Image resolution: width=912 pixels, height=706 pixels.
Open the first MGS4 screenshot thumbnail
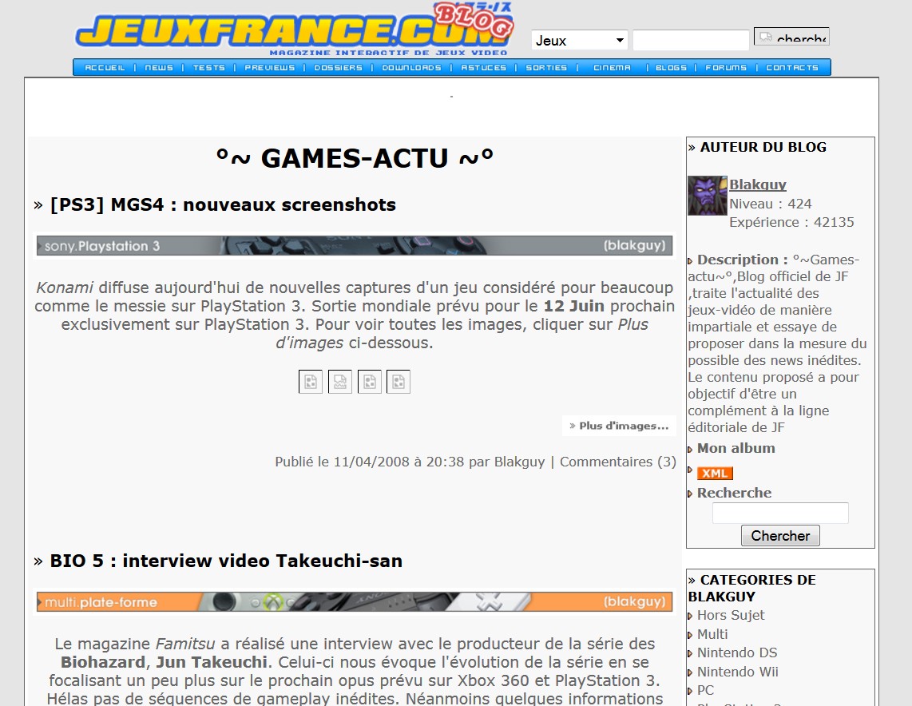(x=311, y=382)
